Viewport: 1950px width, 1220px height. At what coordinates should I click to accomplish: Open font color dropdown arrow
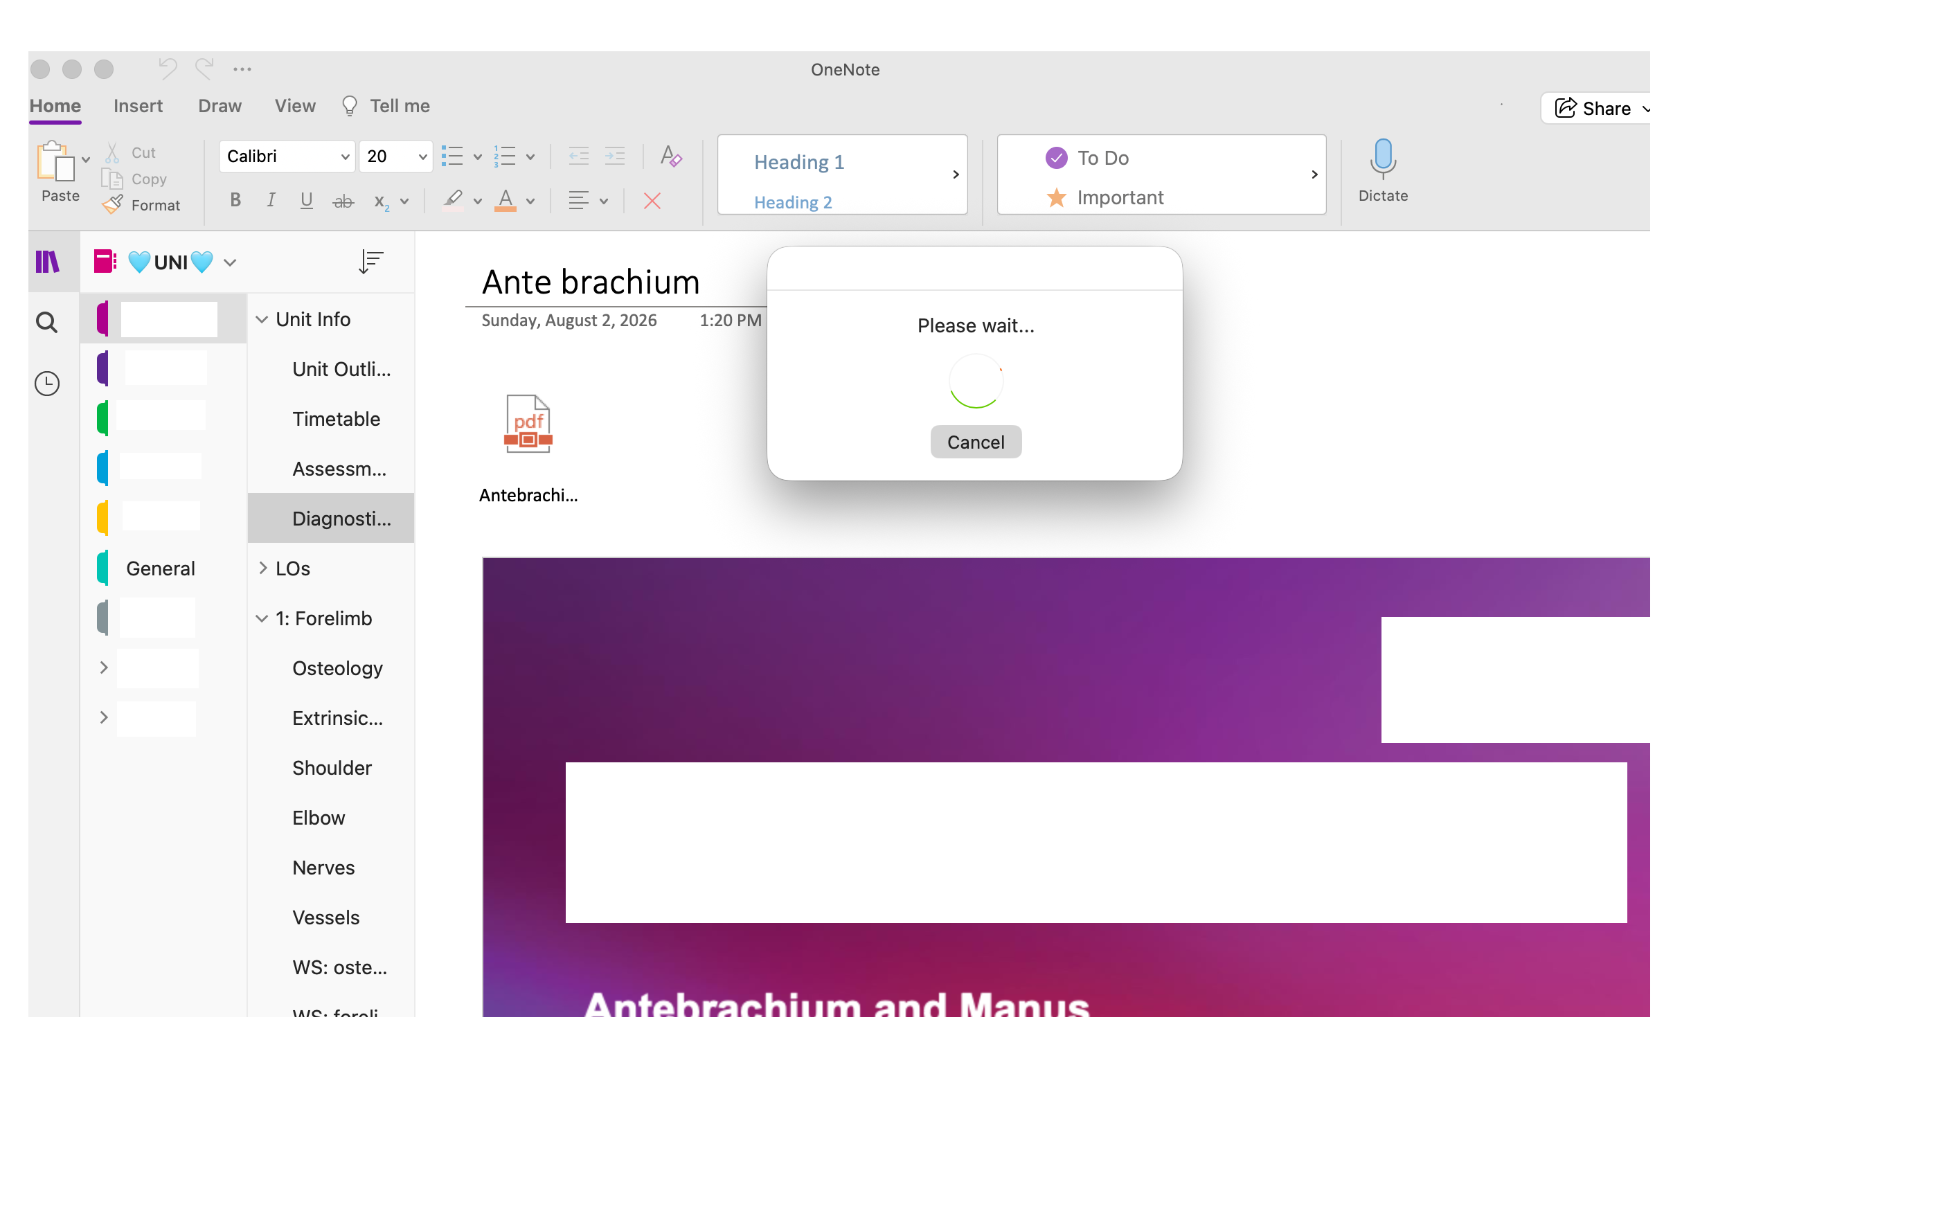click(x=530, y=201)
